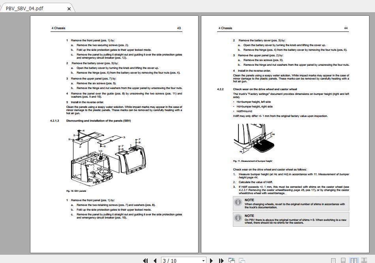The image size is (375, 263).
Task: Jump to the last page
Action: pos(221,261)
